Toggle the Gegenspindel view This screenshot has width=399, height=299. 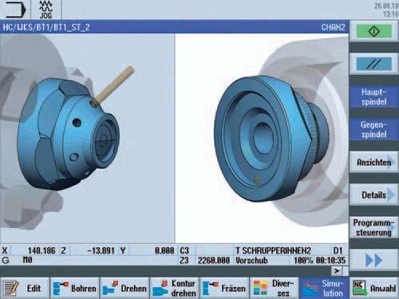click(x=373, y=129)
